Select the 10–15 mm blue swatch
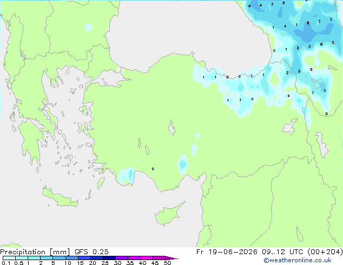This screenshot has width=343, height=265. (x=71, y=258)
